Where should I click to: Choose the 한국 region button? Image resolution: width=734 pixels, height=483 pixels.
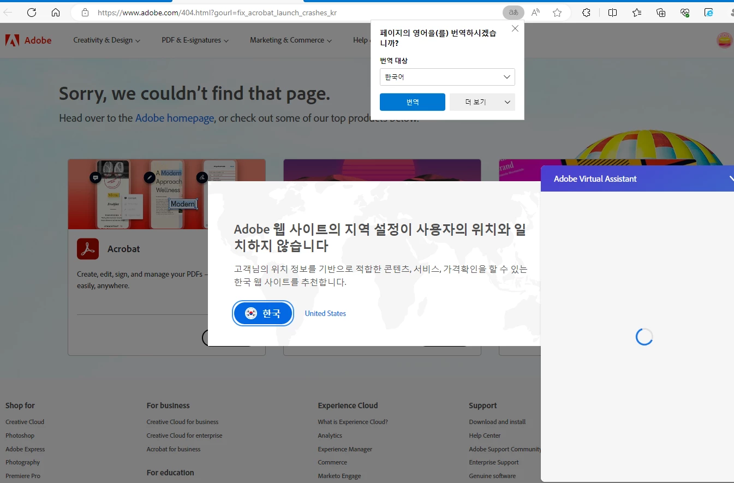click(x=263, y=313)
